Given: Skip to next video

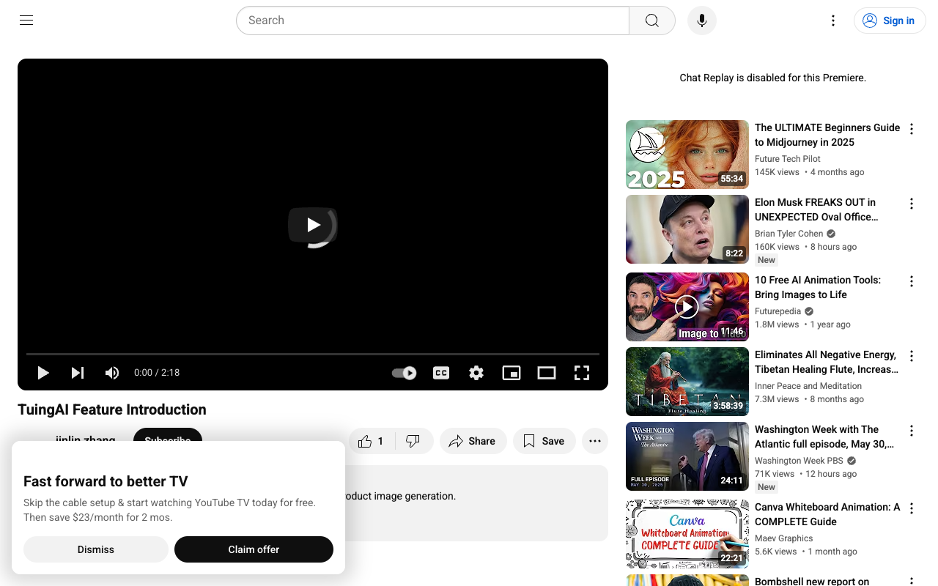Looking at the screenshot, I should 77,373.
